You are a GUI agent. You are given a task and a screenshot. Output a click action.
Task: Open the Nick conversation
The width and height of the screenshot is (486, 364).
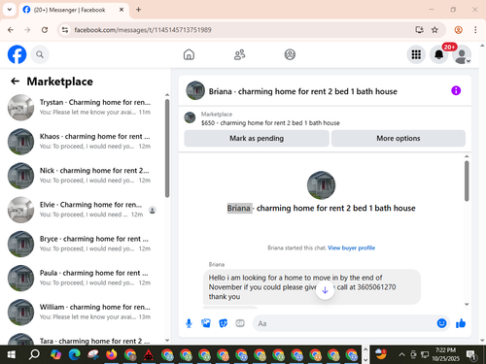[x=84, y=176]
